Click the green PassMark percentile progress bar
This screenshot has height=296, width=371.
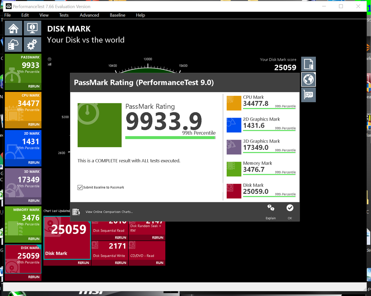tap(171, 138)
